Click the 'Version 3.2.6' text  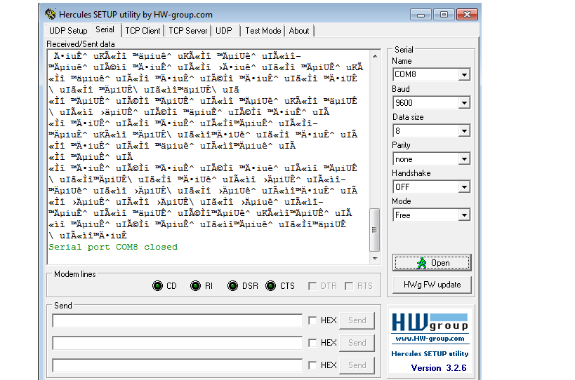coord(439,368)
